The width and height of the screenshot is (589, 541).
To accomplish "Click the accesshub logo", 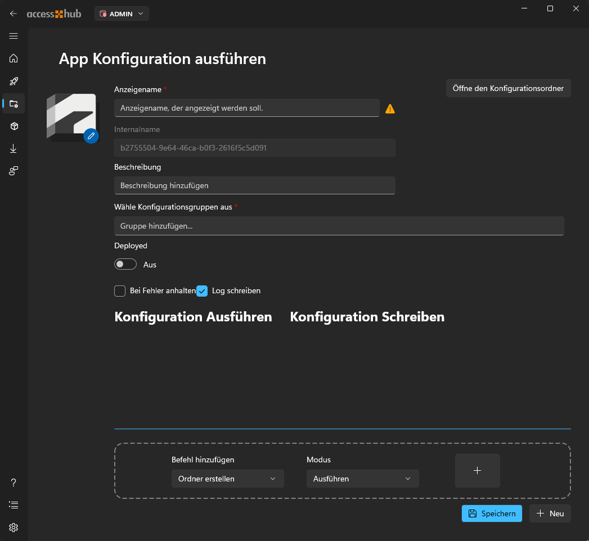I will 54,13.
